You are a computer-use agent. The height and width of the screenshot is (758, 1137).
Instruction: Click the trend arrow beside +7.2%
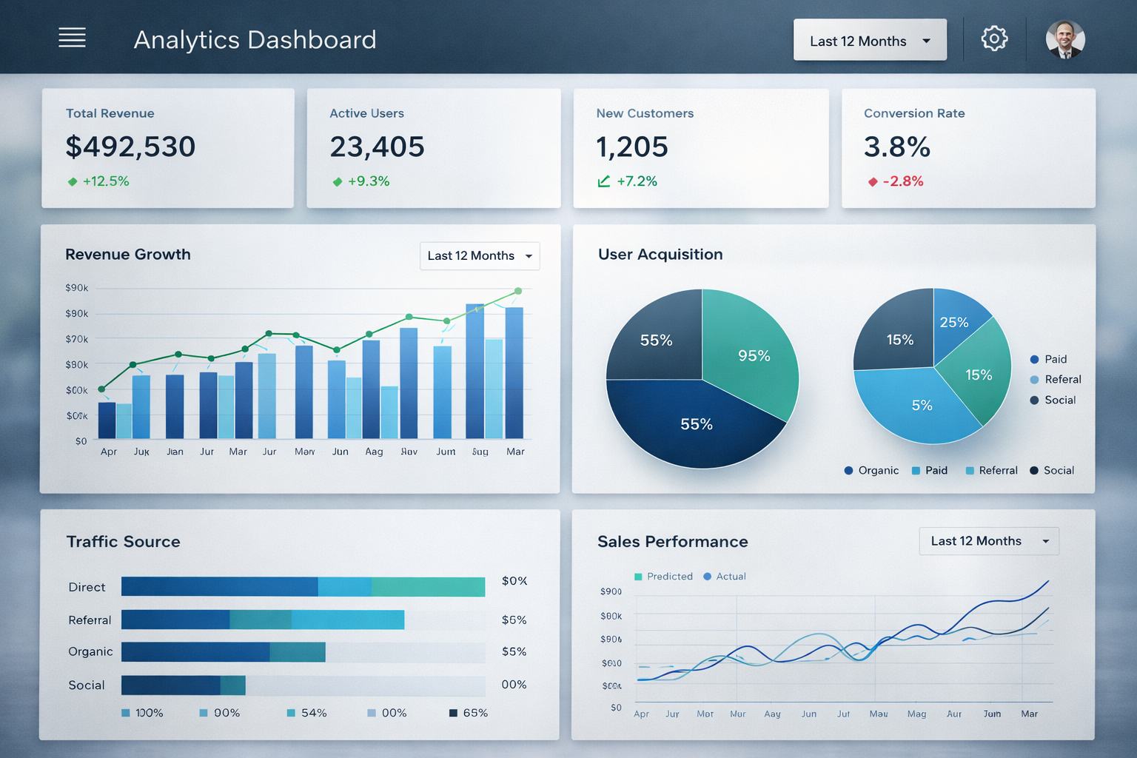(606, 180)
